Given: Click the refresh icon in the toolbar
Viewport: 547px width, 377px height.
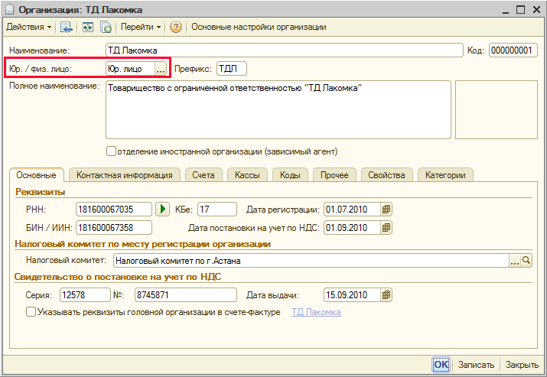Looking at the screenshot, I should coord(88,27).
